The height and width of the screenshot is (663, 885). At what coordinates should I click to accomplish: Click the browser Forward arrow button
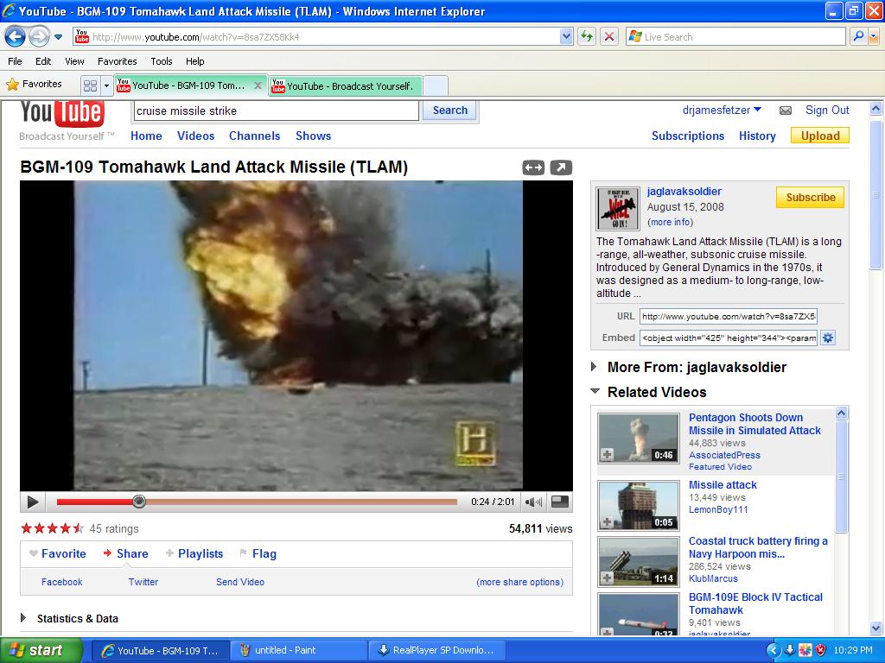[x=39, y=37]
